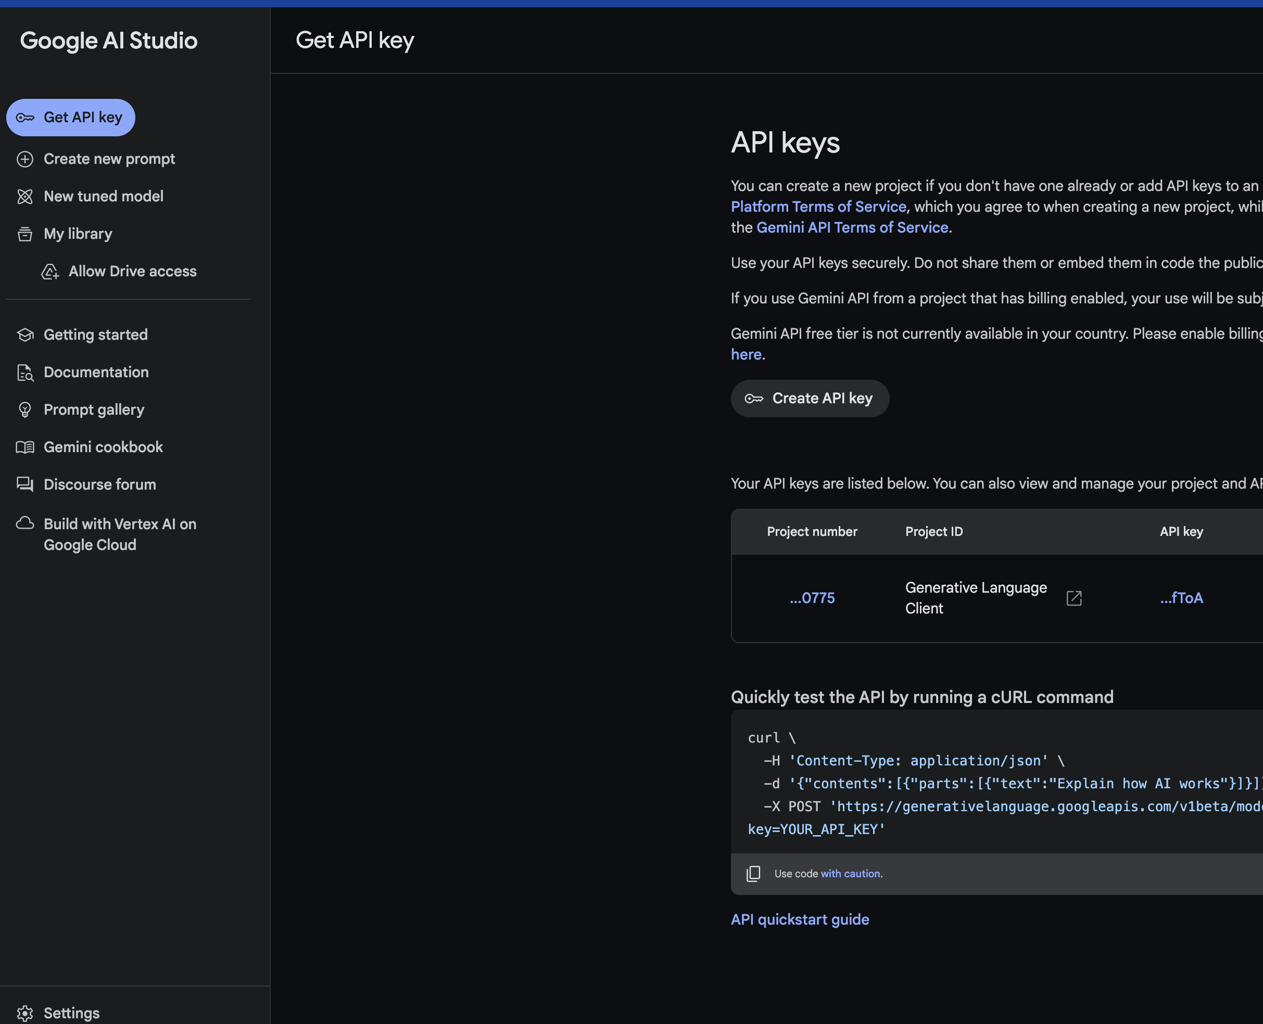Click project number ...0775
Screen dimensions: 1263x1024
812,598
